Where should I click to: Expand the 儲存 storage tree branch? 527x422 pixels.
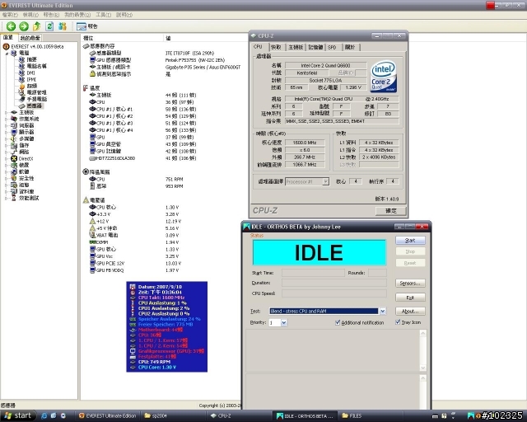pyautogui.click(x=7, y=145)
